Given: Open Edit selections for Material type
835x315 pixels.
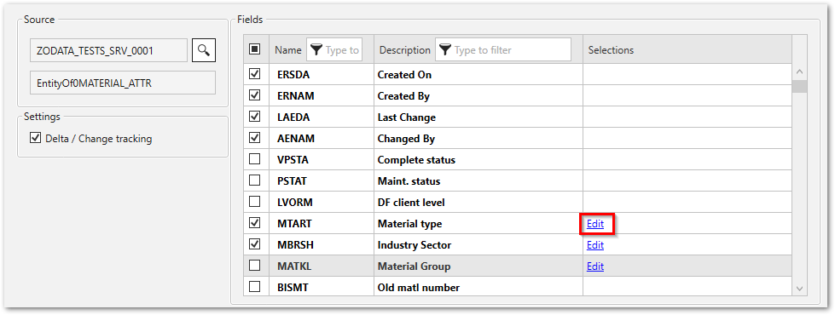Looking at the screenshot, I should pyautogui.click(x=595, y=224).
